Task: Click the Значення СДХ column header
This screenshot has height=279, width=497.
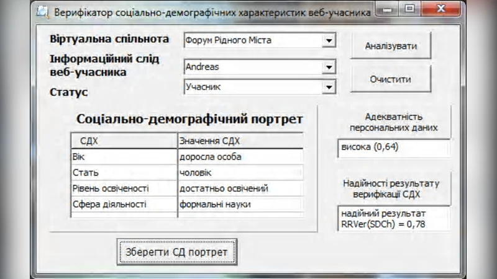Action: point(240,141)
